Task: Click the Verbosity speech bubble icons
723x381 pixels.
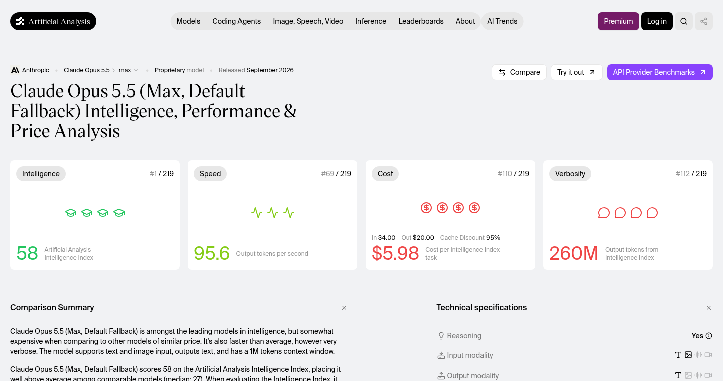Action: pos(628,213)
